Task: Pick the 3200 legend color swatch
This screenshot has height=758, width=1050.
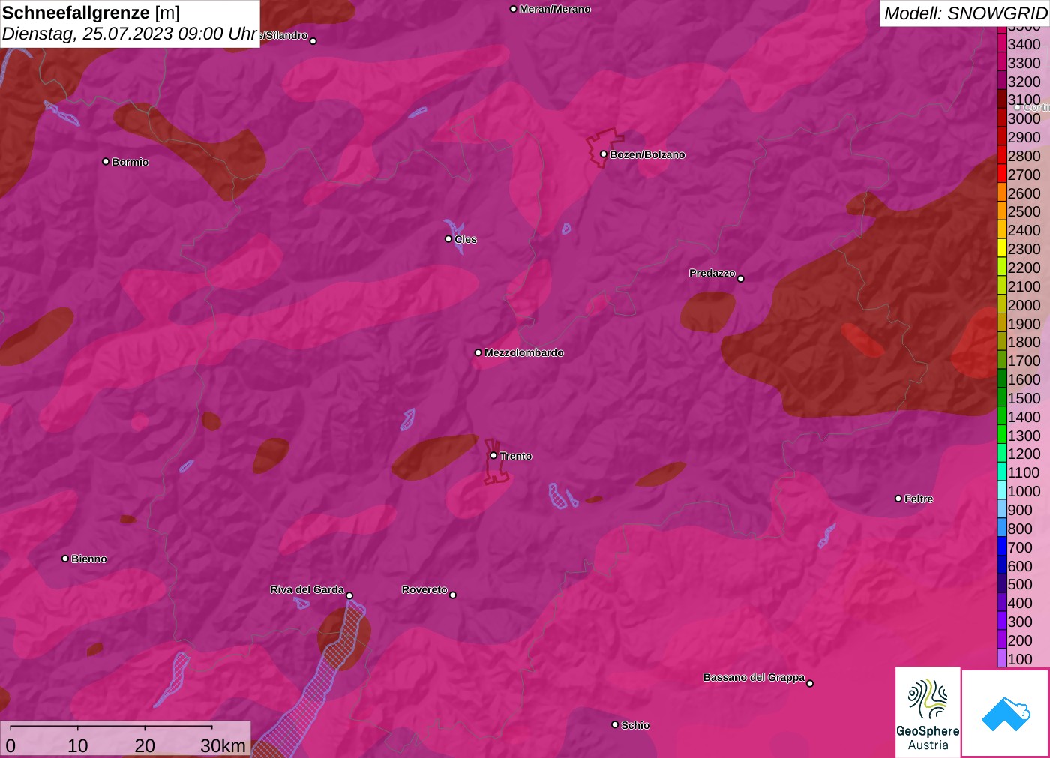Action: pos(1002,82)
